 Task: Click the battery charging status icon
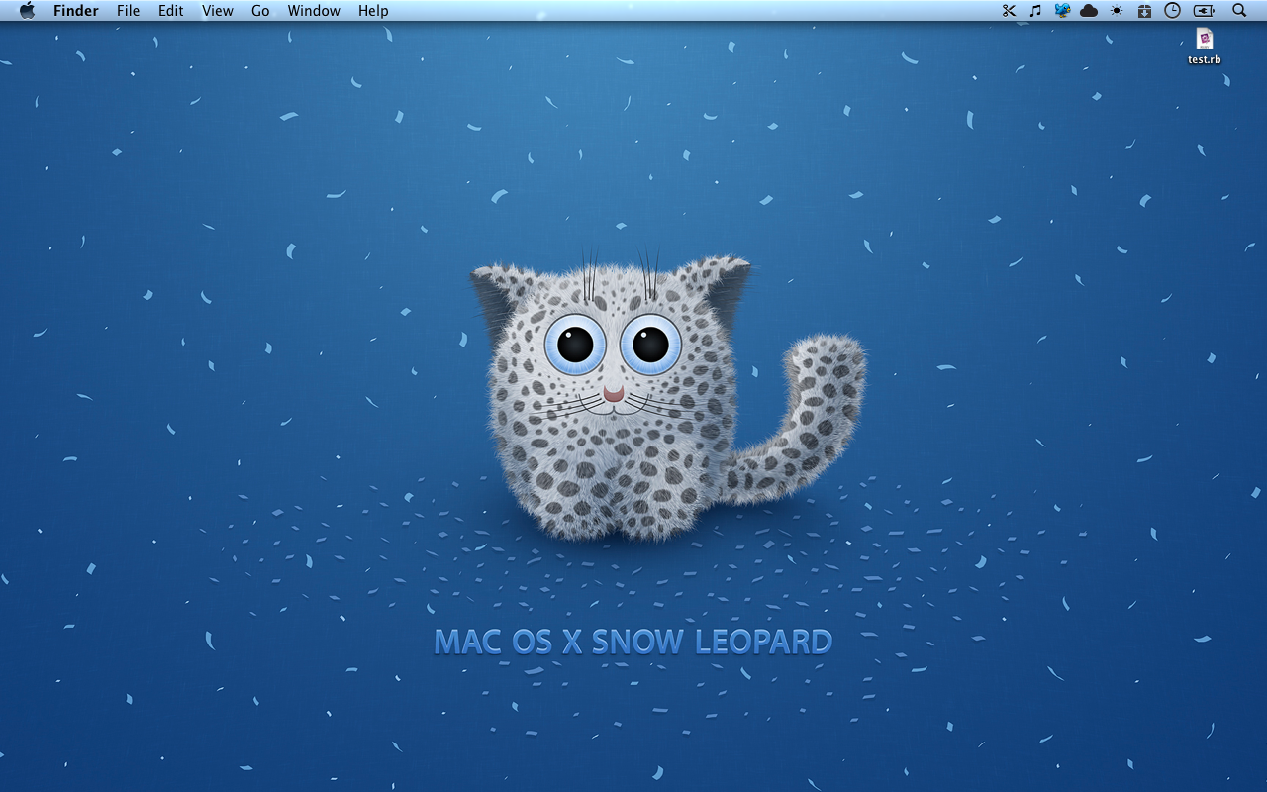(x=1204, y=11)
